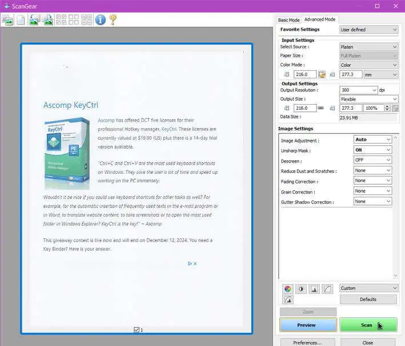Click the output height icon
The height and width of the screenshot is (346, 405).
(x=332, y=108)
